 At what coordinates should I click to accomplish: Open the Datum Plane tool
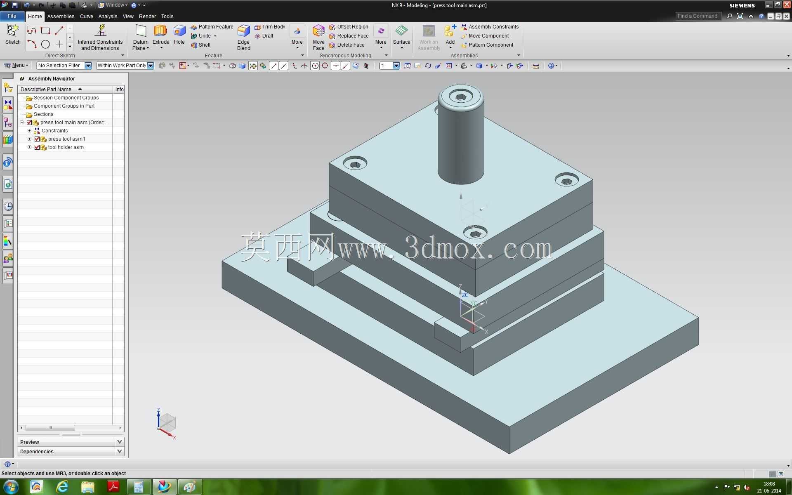[141, 37]
